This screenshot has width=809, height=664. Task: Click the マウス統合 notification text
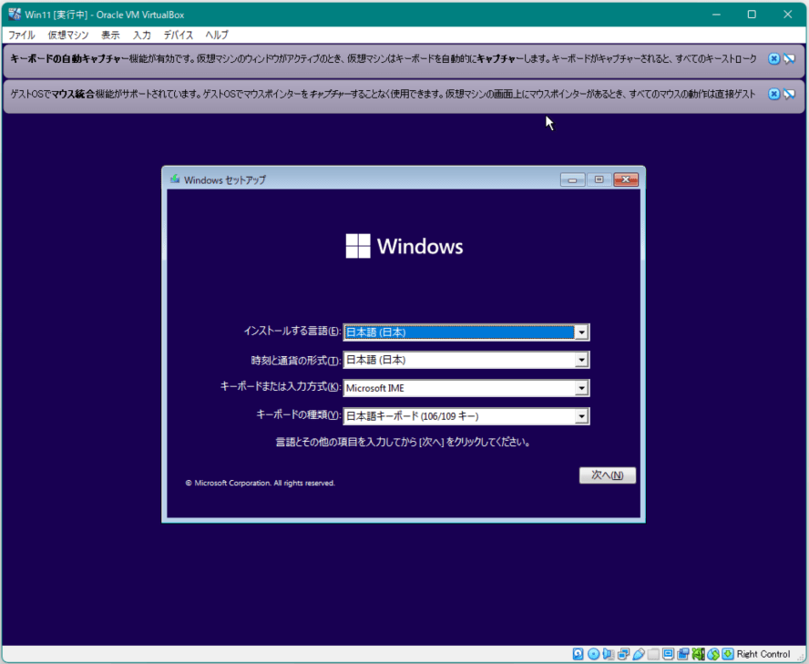tap(383, 94)
